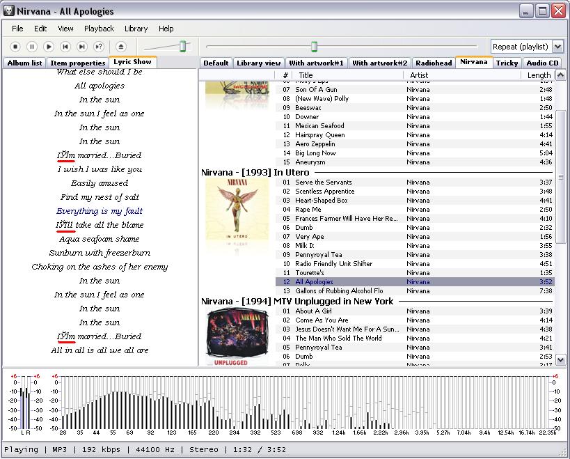570x459 pixels.
Task: Click the Stop playback button
Action: click(x=15, y=47)
